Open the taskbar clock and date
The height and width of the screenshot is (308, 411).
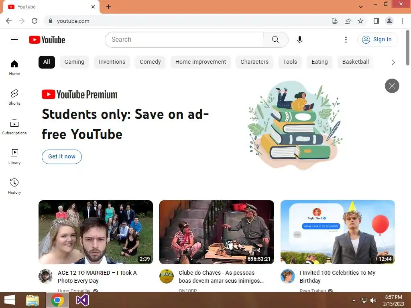pos(393,300)
